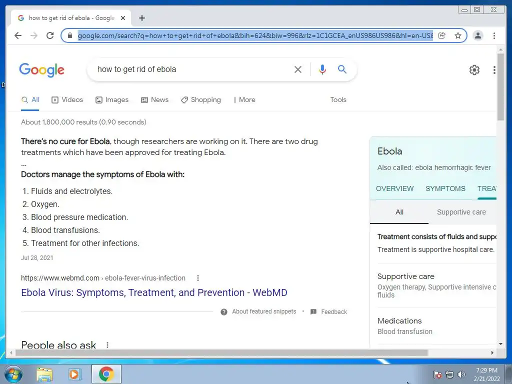Start voice search with microphone
The height and width of the screenshot is (384, 512).
click(x=322, y=69)
